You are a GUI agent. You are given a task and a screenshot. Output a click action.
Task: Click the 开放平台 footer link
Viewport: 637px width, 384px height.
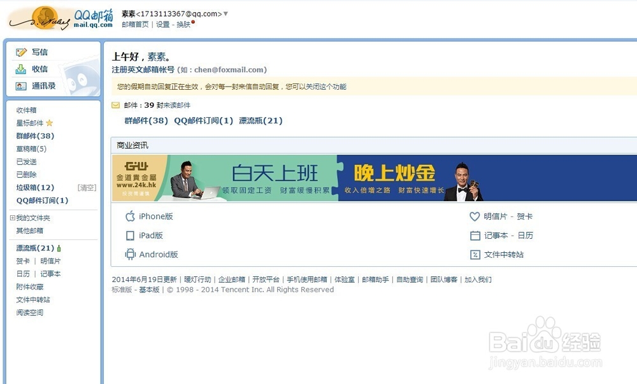coord(266,280)
